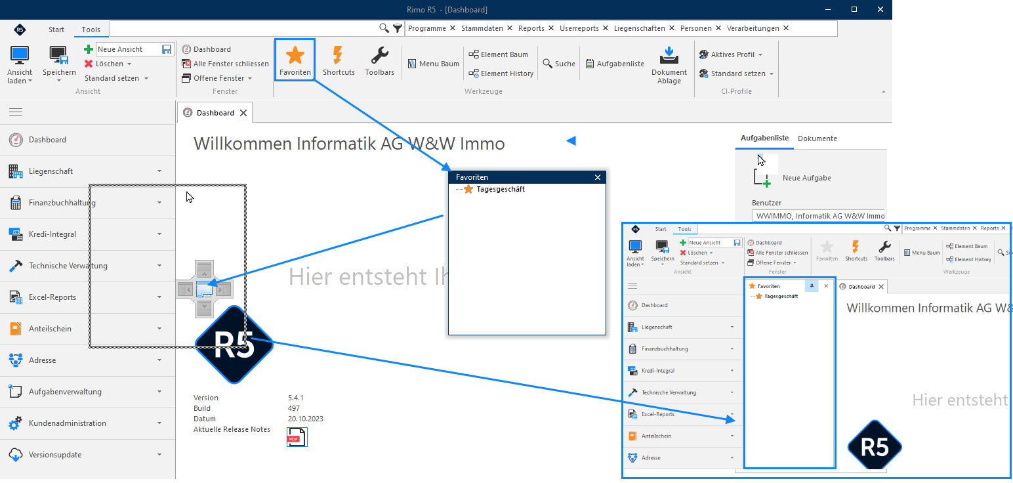Select Aufgabenliste tab beside Dokumente

click(x=764, y=138)
